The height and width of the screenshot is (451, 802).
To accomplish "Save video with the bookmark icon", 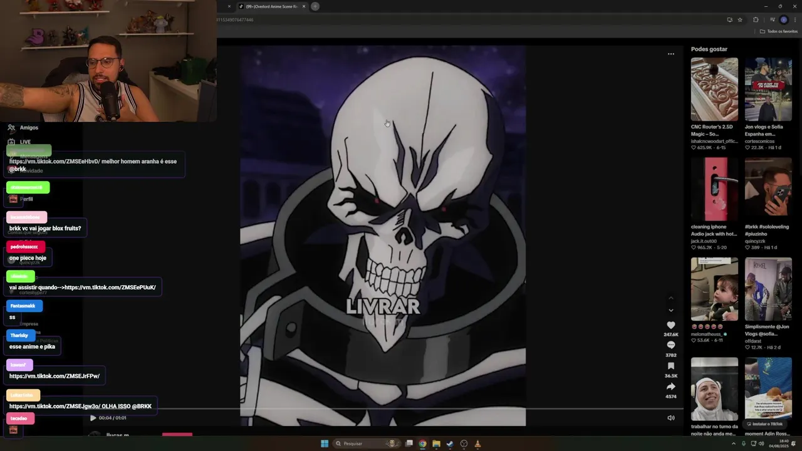I will (x=670, y=366).
